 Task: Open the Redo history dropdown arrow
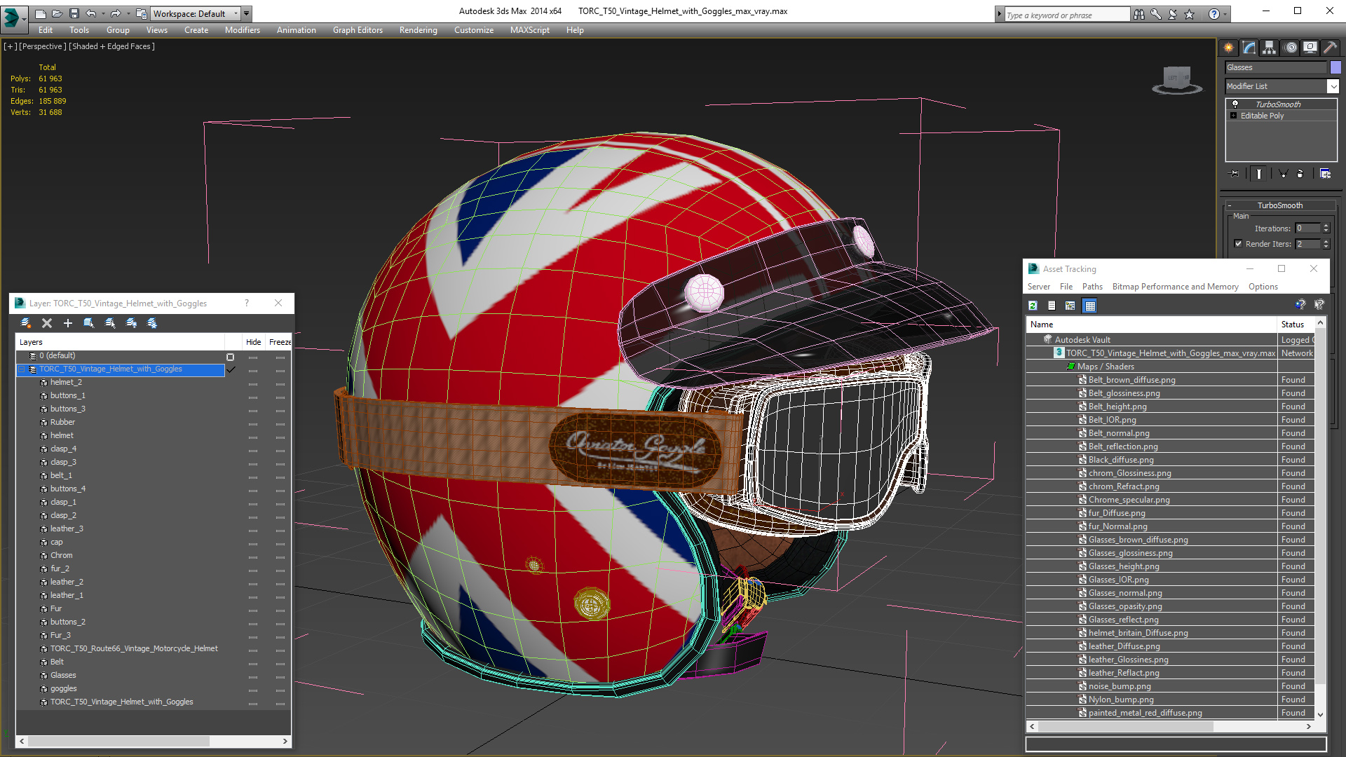point(128,13)
